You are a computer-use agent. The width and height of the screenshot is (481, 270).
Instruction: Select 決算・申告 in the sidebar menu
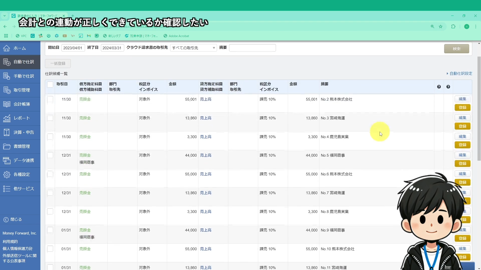point(24,132)
